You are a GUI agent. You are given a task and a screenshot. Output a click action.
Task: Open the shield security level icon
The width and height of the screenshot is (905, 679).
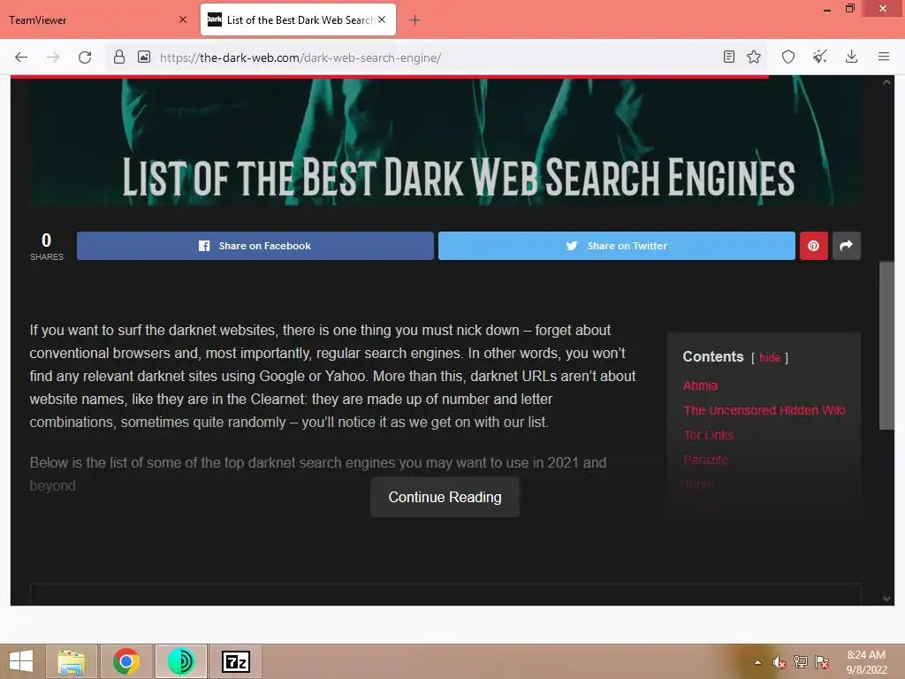click(788, 57)
